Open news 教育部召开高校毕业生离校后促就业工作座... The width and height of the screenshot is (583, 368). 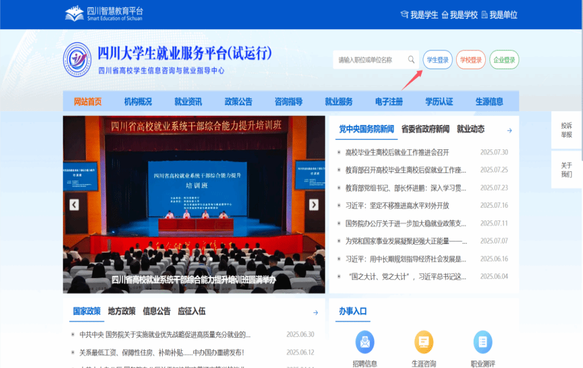[406, 170]
